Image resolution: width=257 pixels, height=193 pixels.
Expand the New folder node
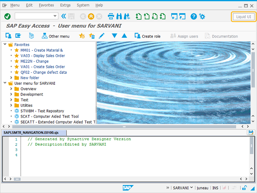pyautogui.click(x=11, y=77)
